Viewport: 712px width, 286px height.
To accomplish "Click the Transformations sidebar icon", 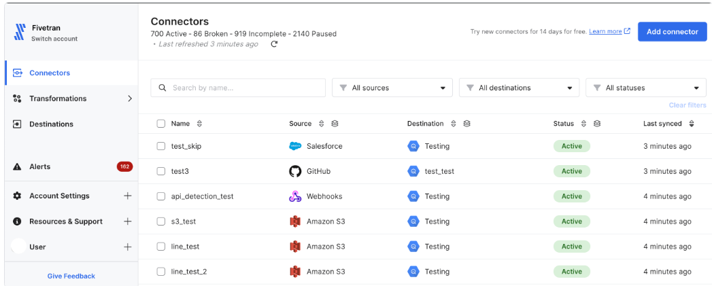I will [x=17, y=99].
